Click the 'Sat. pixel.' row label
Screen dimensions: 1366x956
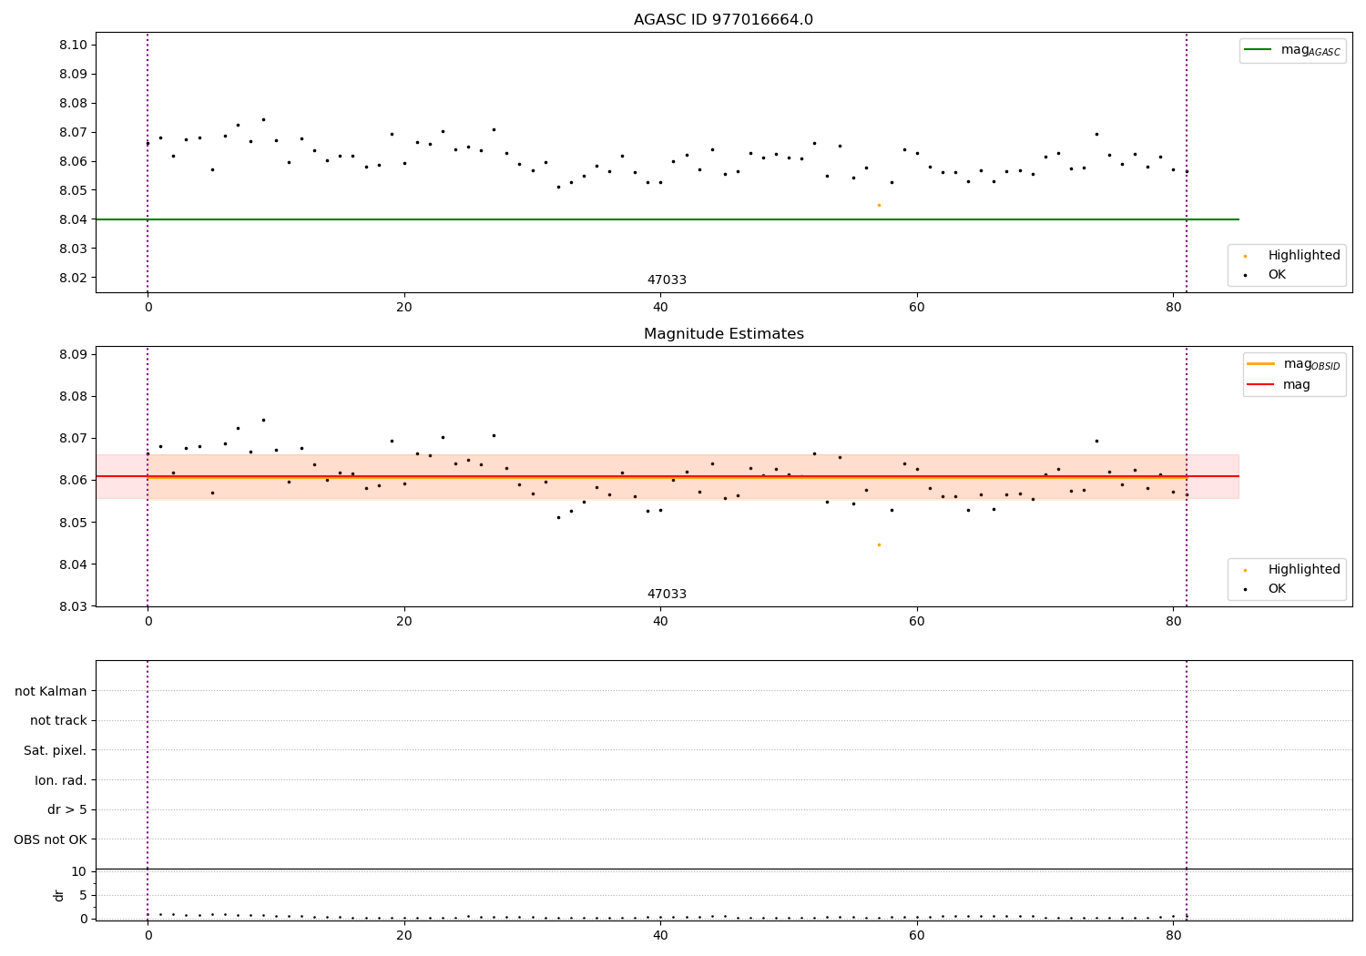(56, 750)
